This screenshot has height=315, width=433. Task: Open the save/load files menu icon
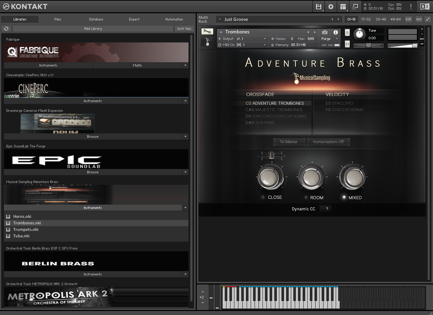click(x=318, y=6)
